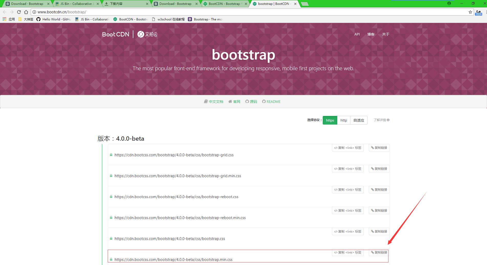
Task: Open the 博客 nav item
Action: pyautogui.click(x=371, y=34)
